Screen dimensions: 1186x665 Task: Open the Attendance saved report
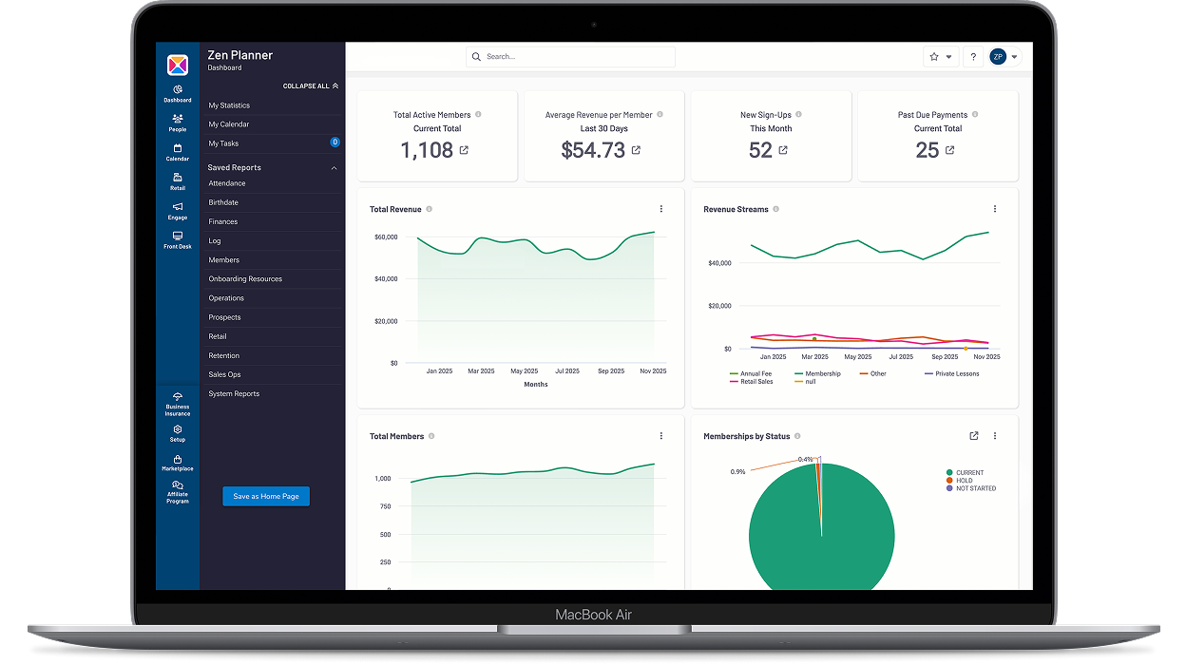(227, 183)
